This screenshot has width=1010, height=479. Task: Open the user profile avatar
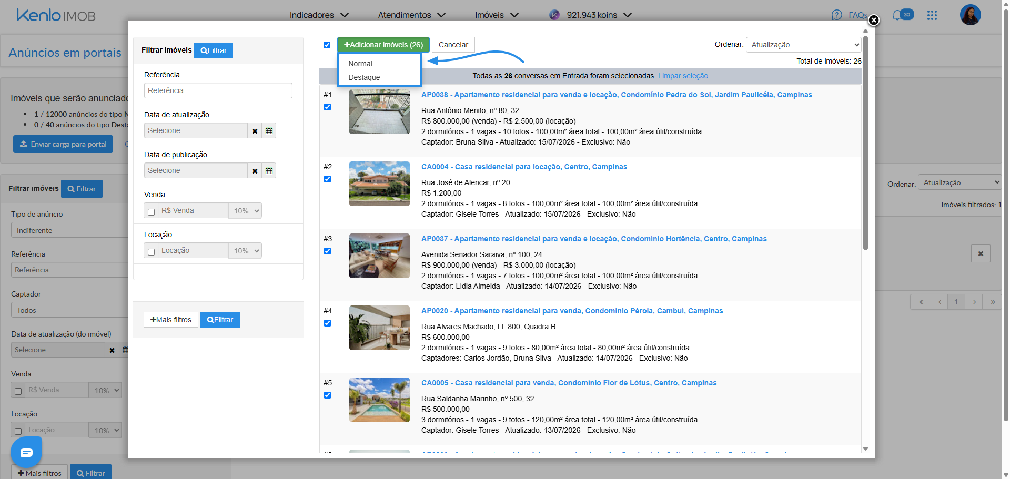coord(971,15)
